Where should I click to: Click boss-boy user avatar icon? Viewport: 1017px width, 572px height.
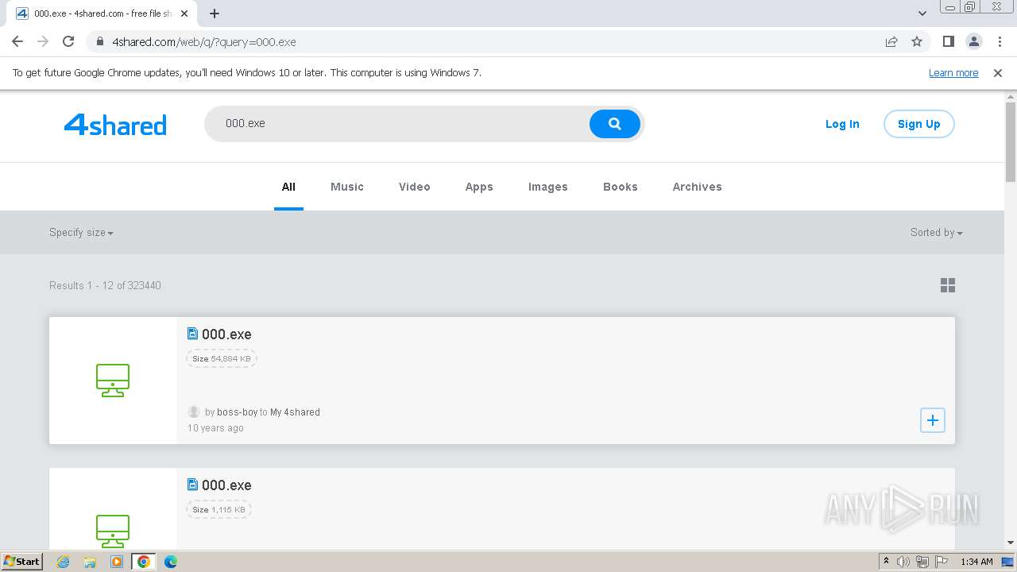coord(194,412)
